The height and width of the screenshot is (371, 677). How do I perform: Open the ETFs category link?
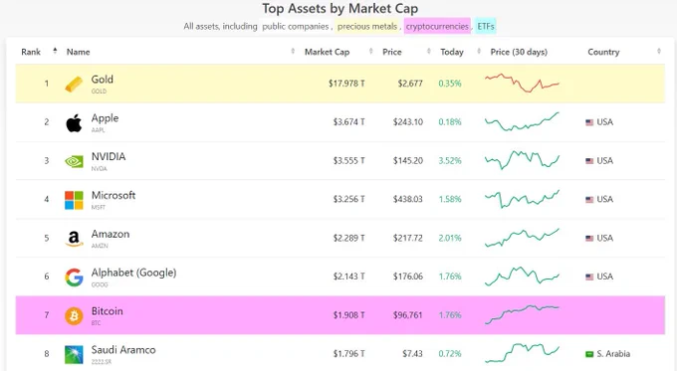485,26
